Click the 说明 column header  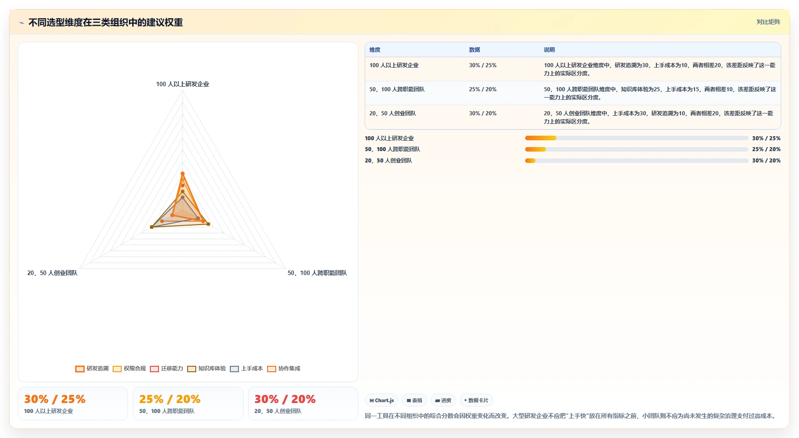pos(549,50)
